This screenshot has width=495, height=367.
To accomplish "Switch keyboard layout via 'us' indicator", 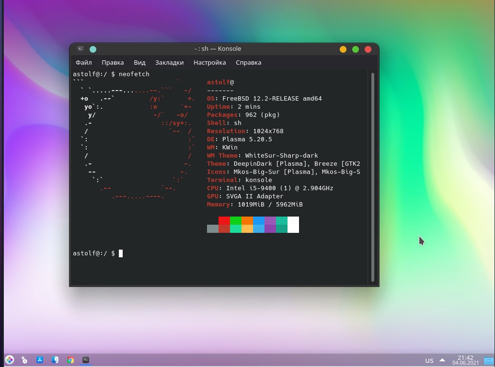I will click(429, 360).
